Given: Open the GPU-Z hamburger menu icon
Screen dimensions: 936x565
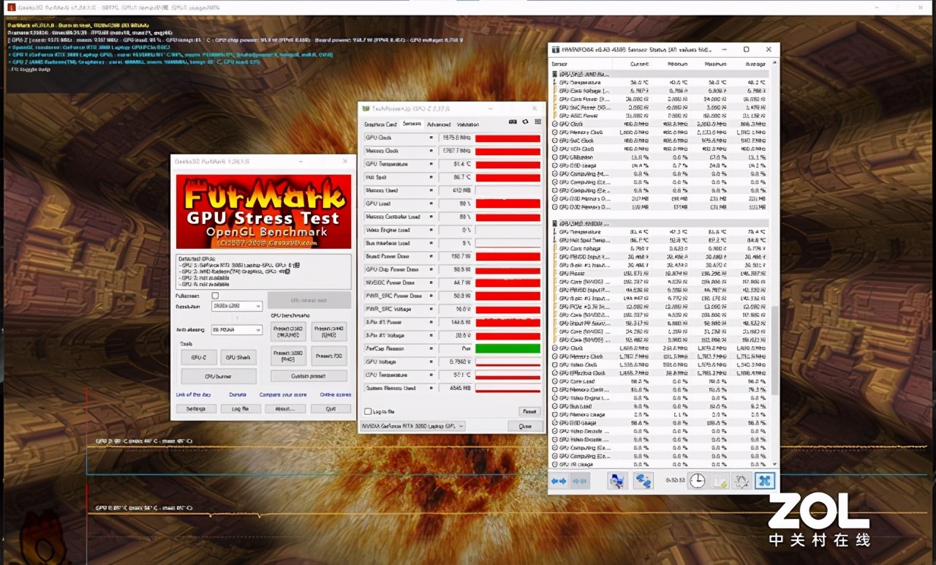Looking at the screenshot, I should [537, 122].
